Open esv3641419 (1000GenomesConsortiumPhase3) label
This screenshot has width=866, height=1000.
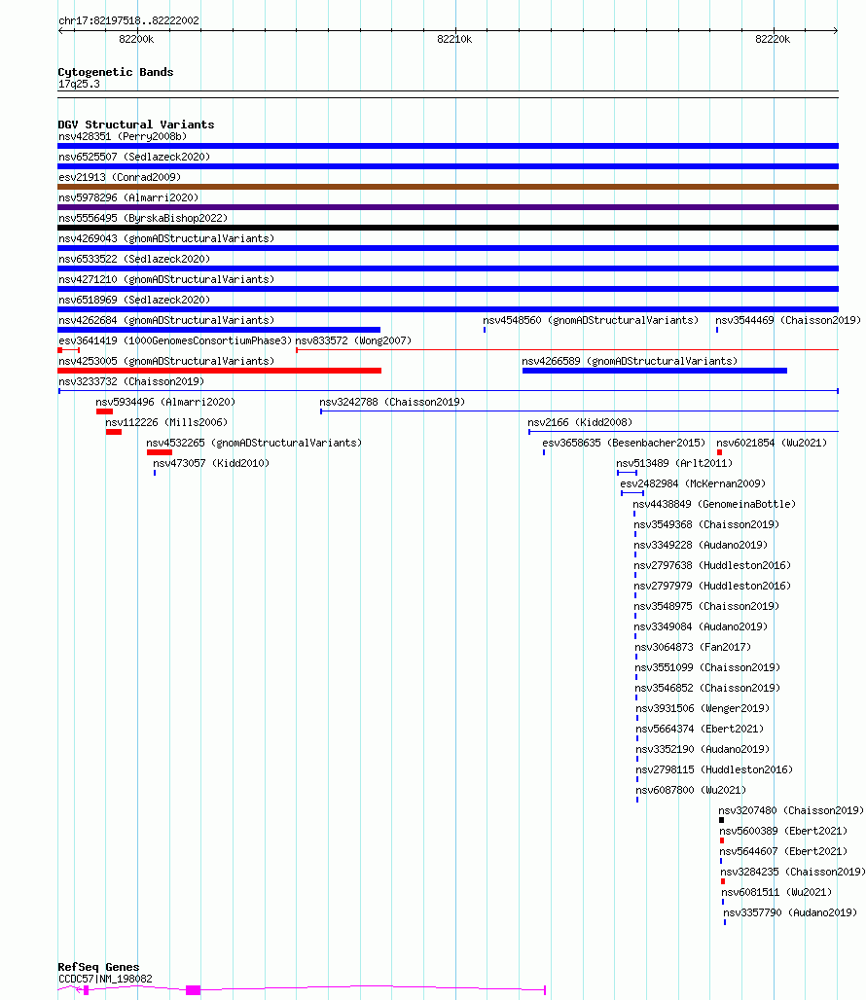pos(175,340)
